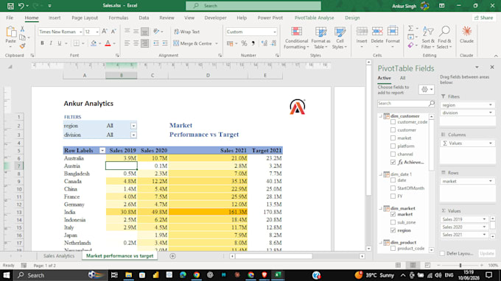501x281 pixels.
Task: Click the Claude add-in icon
Action: point(467,32)
